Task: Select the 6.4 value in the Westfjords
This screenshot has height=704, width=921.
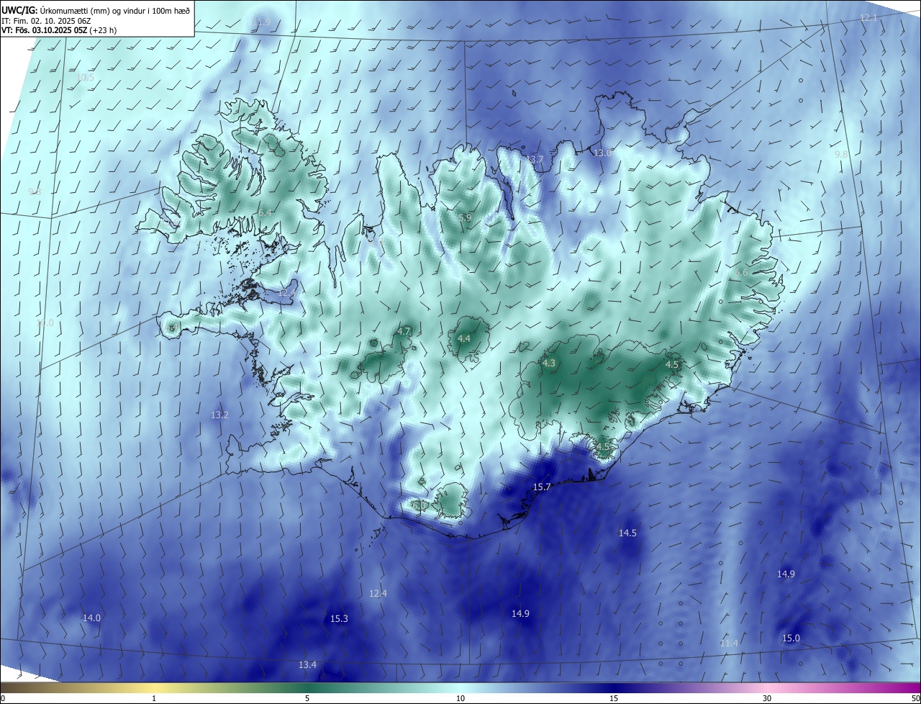Action: click(x=266, y=213)
